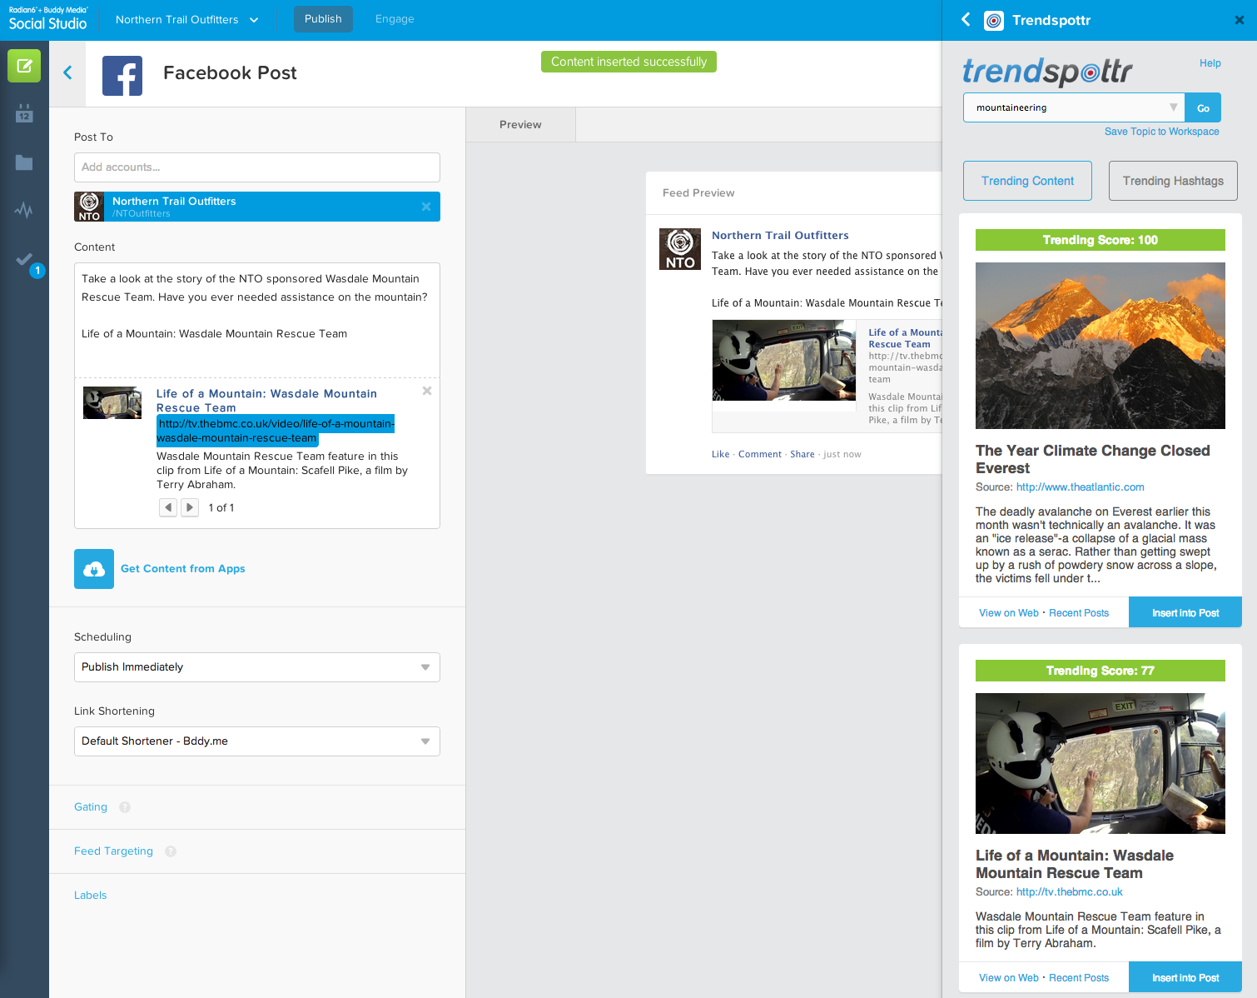Open the mountaineering topic dropdown arrow

[1174, 107]
